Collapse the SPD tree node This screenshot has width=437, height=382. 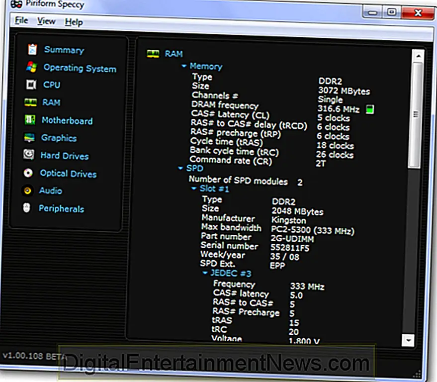pyautogui.click(x=180, y=168)
